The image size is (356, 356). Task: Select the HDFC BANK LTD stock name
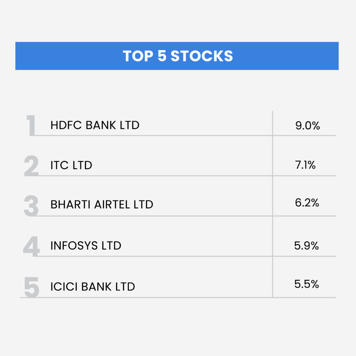point(95,125)
